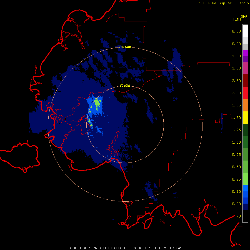Select the 2.50 legend value

[236, 81]
